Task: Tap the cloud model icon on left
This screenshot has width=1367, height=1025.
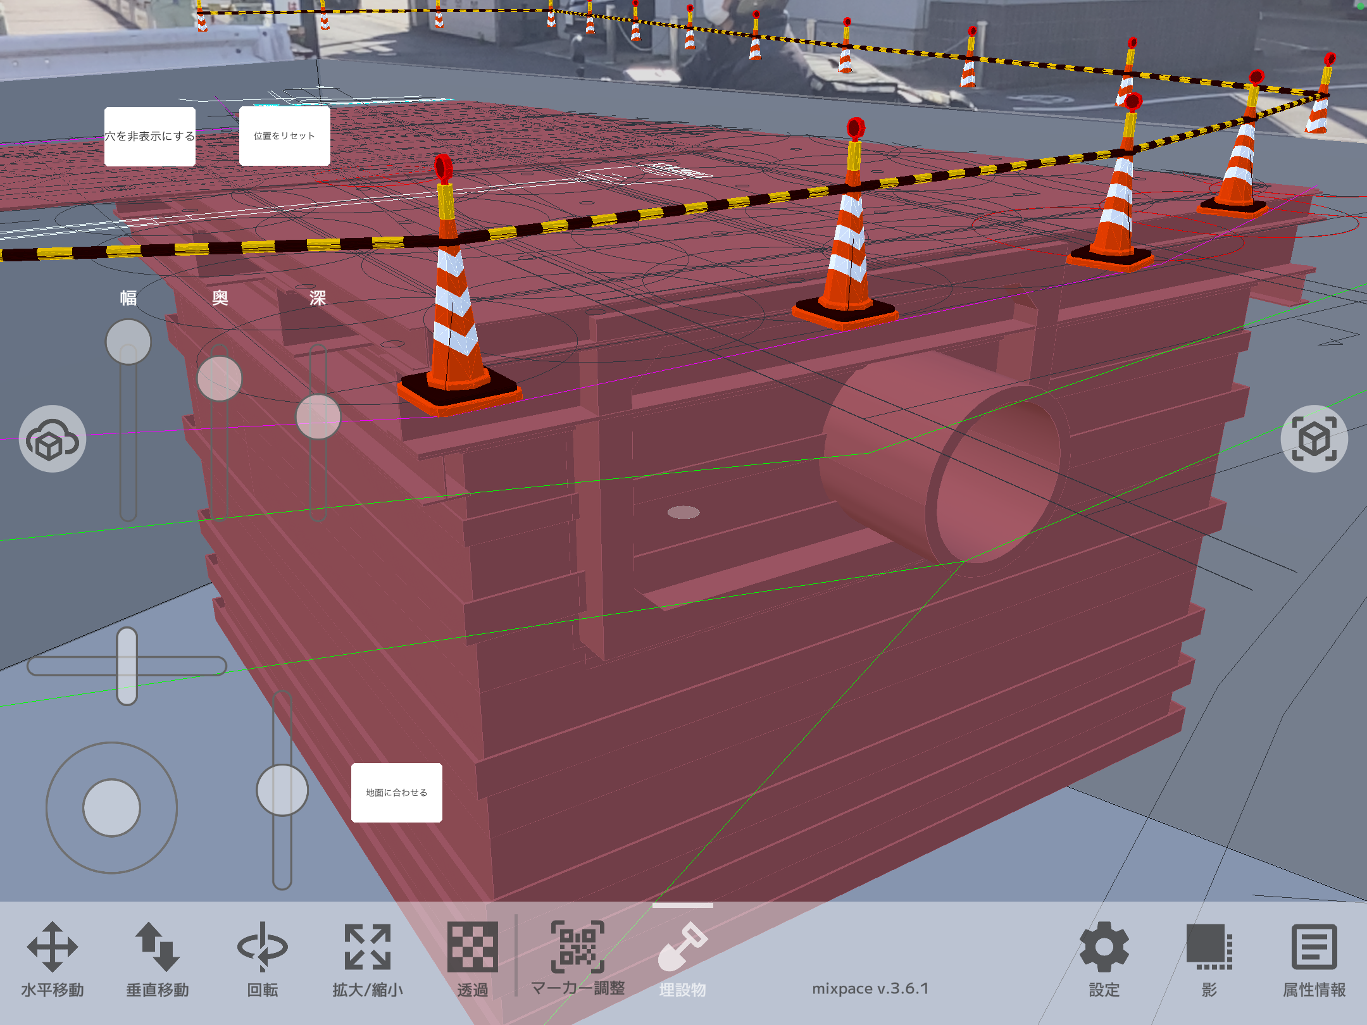Action: pos(53,439)
